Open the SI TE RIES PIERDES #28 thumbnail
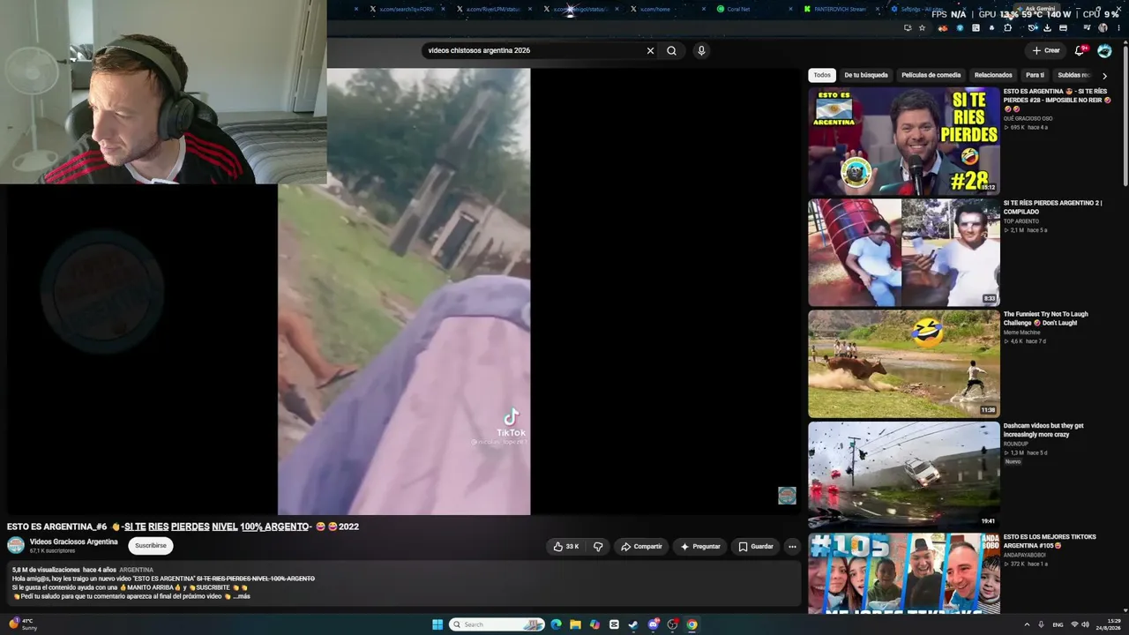This screenshot has height=635, width=1129. click(x=904, y=140)
